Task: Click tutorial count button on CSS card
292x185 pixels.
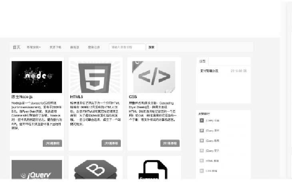Action: (170, 143)
